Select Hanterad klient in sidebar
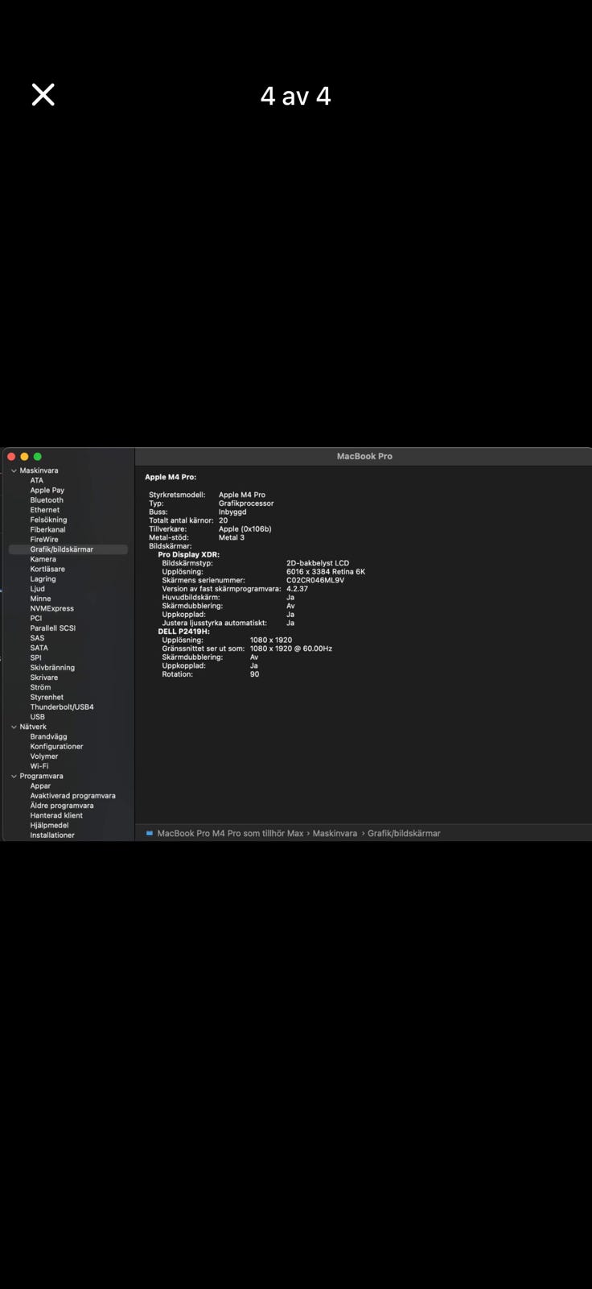Image resolution: width=592 pixels, height=1289 pixels. click(56, 815)
